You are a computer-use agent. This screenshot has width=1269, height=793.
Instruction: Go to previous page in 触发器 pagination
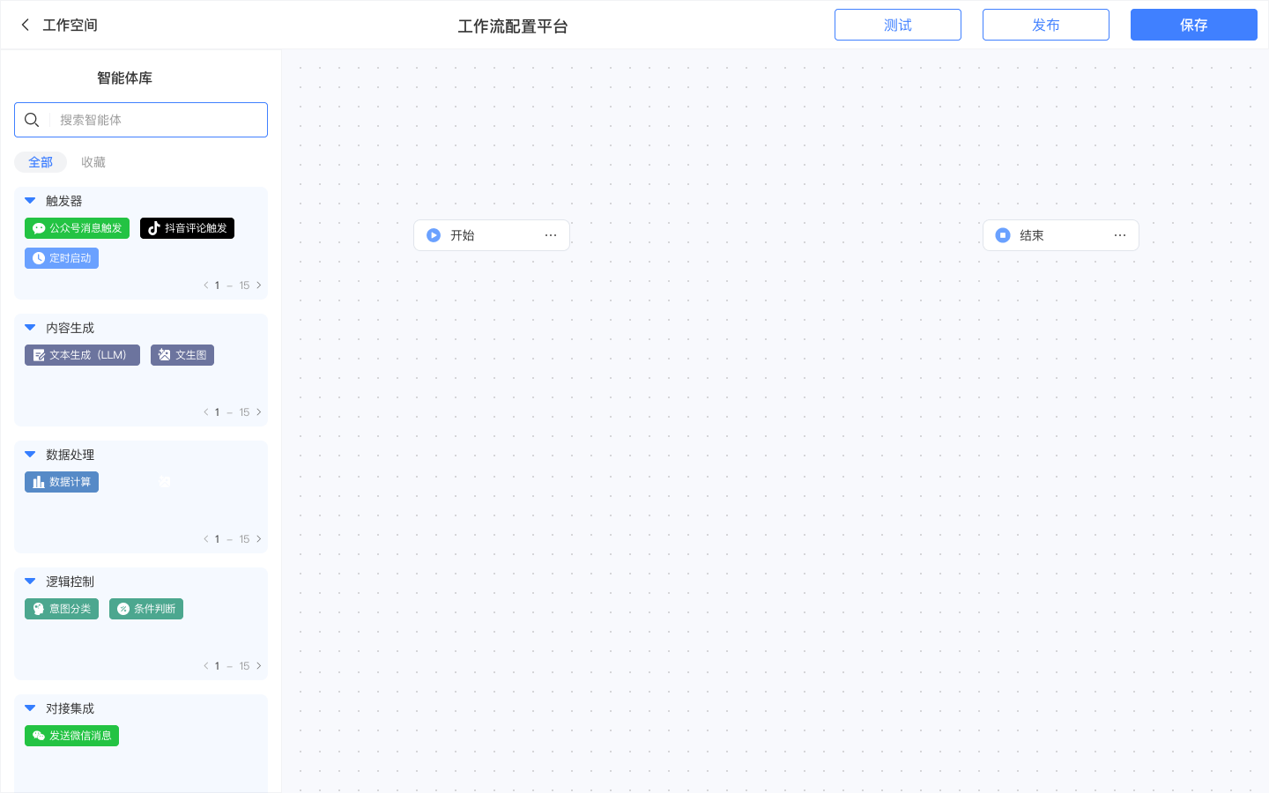[206, 285]
